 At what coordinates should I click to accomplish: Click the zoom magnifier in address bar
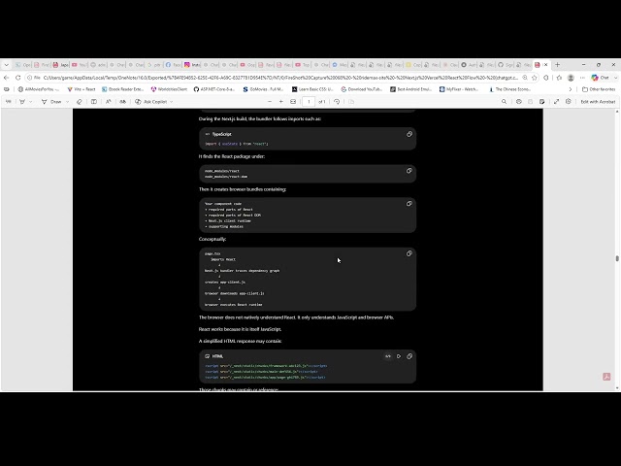[525, 78]
